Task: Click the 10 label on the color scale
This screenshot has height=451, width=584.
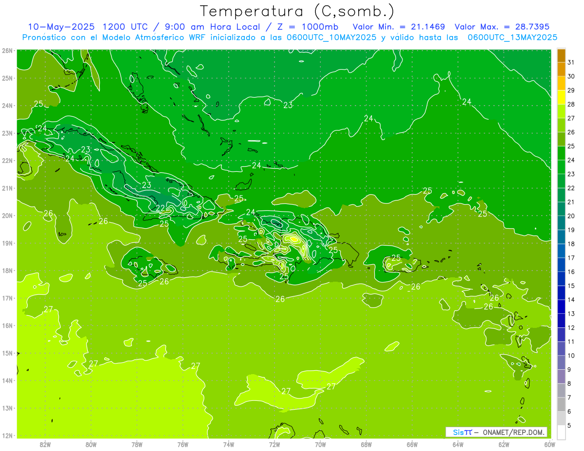Action: pos(571,356)
